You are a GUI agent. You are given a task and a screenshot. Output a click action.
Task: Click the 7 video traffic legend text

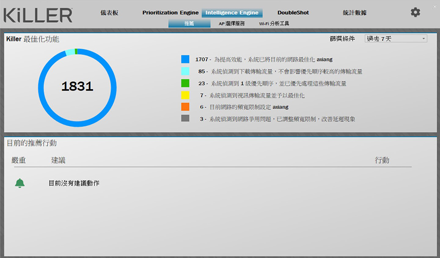pos(252,96)
